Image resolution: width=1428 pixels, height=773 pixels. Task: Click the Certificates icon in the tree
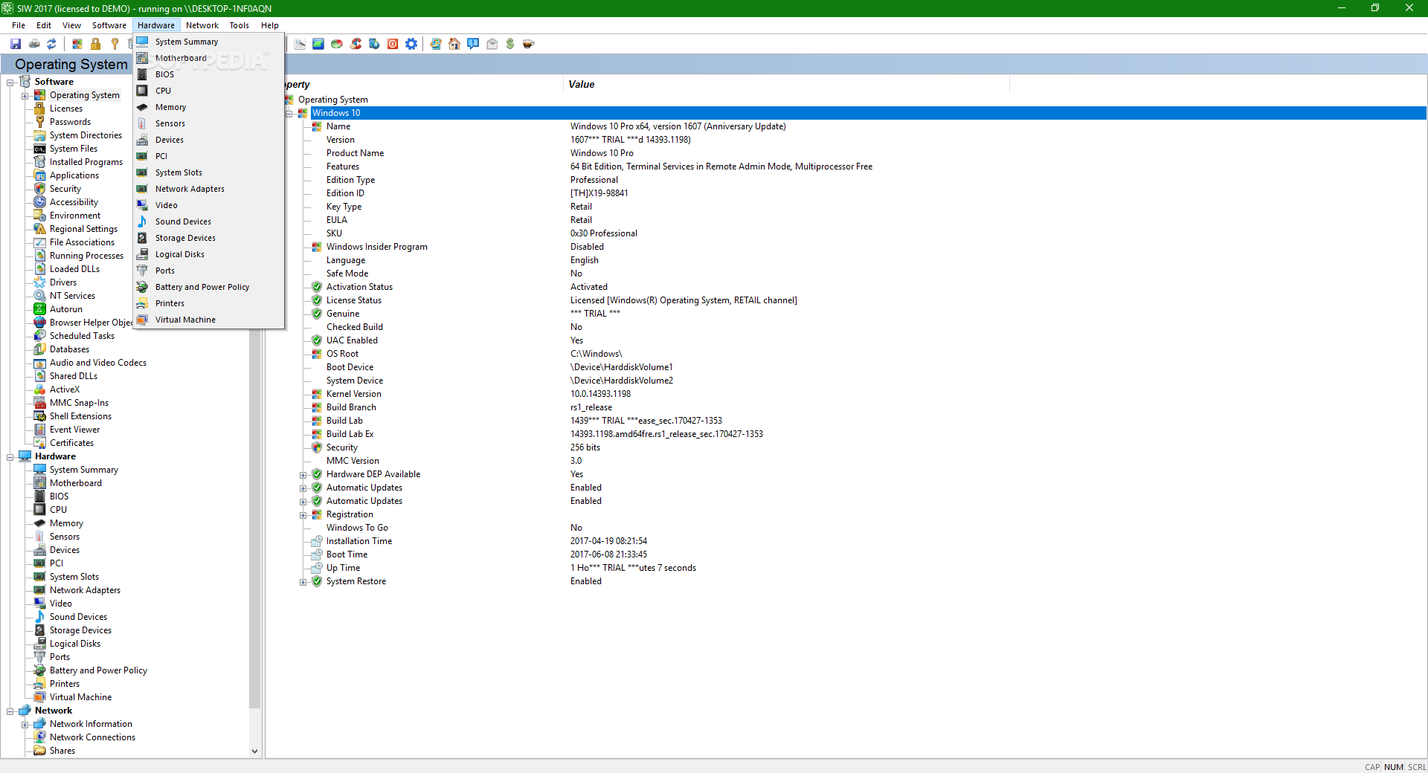click(40, 443)
